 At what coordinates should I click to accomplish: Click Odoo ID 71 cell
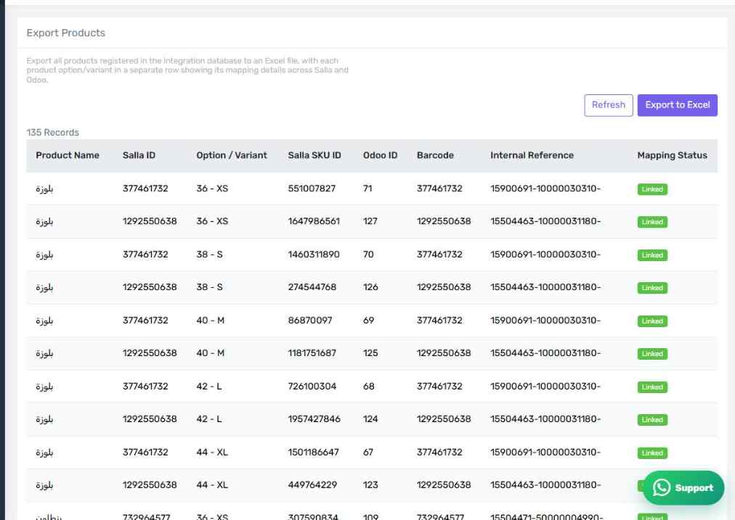click(367, 189)
